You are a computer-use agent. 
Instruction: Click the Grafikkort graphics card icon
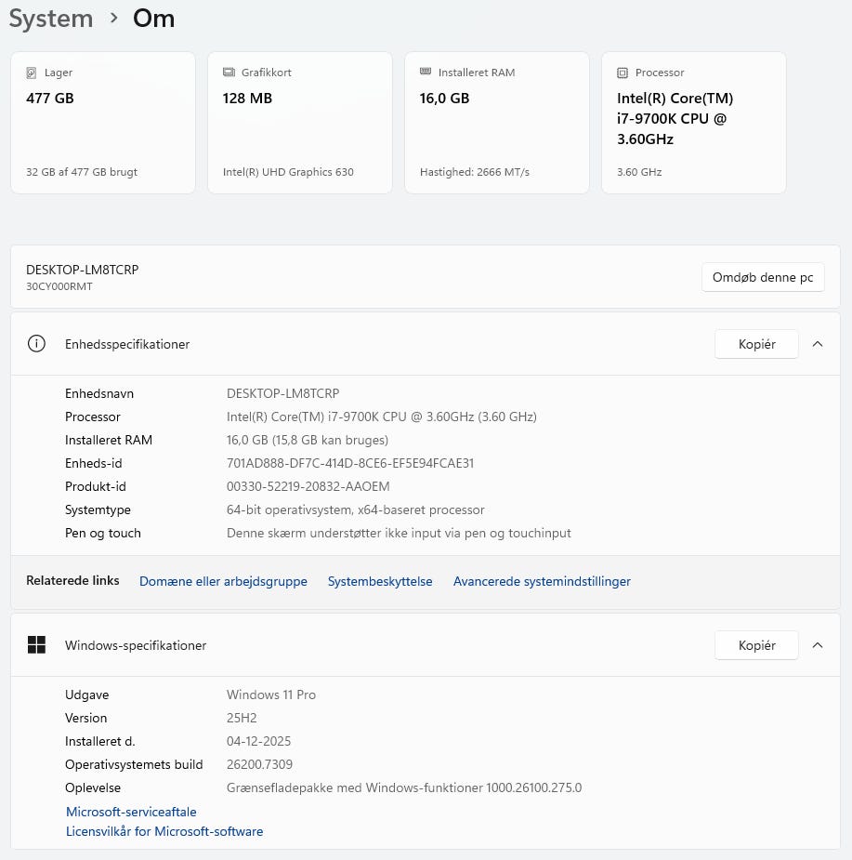coord(229,73)
